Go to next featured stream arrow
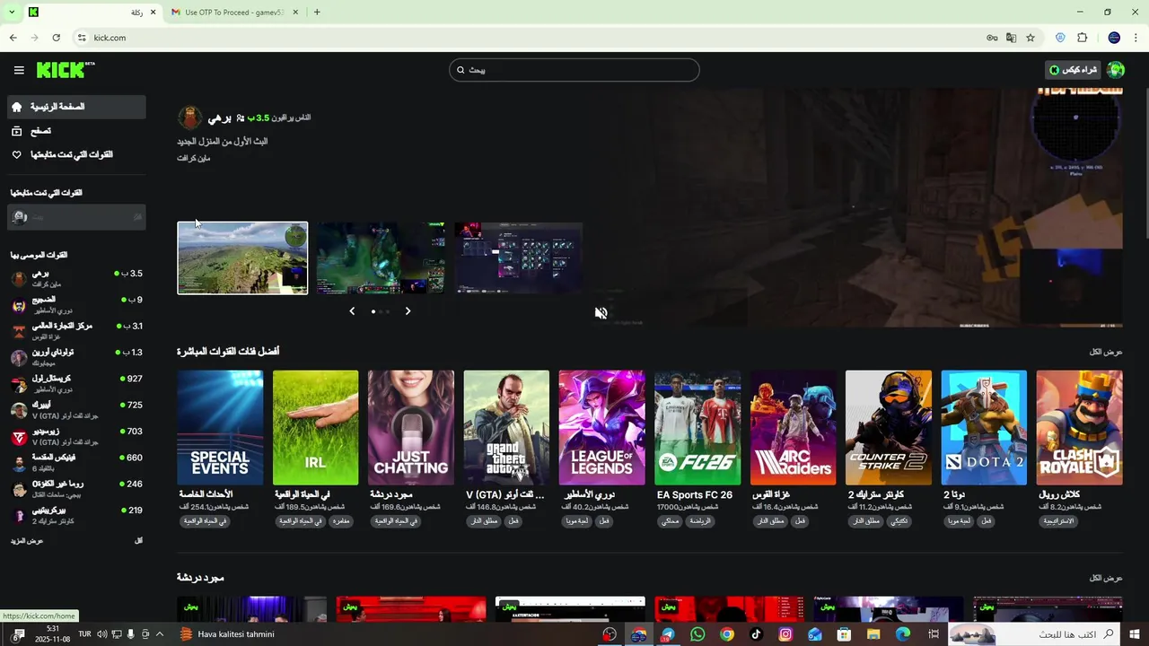Screen dimensions: 1149x646 (x=408, y=311)
